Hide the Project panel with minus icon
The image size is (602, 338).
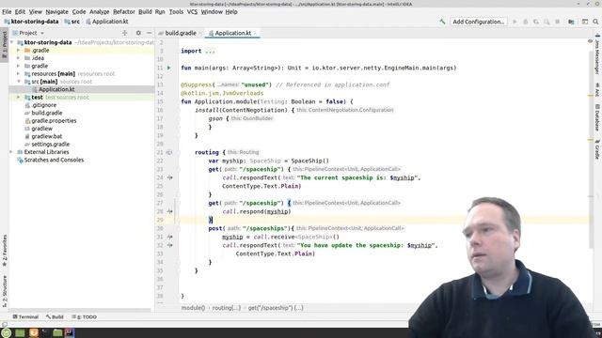[149, 33]
